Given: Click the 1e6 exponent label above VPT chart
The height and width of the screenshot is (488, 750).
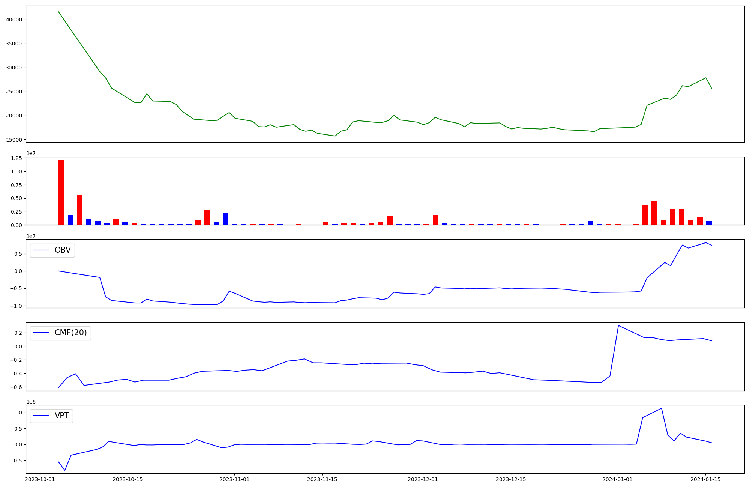Looking at the screenshot, I should point(31,402).
